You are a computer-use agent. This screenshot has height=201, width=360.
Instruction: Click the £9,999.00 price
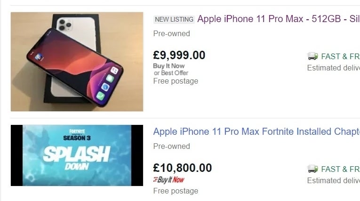click(x=179, y=55)
